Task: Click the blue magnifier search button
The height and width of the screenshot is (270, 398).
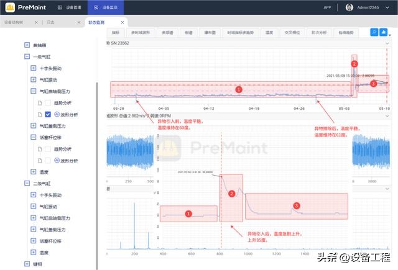Action: pos(374,32)
